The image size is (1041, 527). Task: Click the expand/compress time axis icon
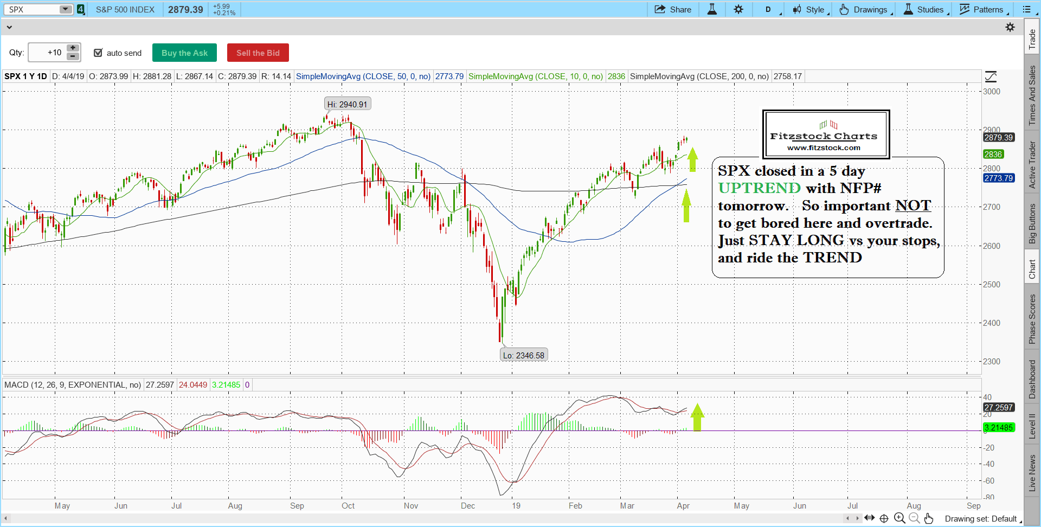click(869, 518)
